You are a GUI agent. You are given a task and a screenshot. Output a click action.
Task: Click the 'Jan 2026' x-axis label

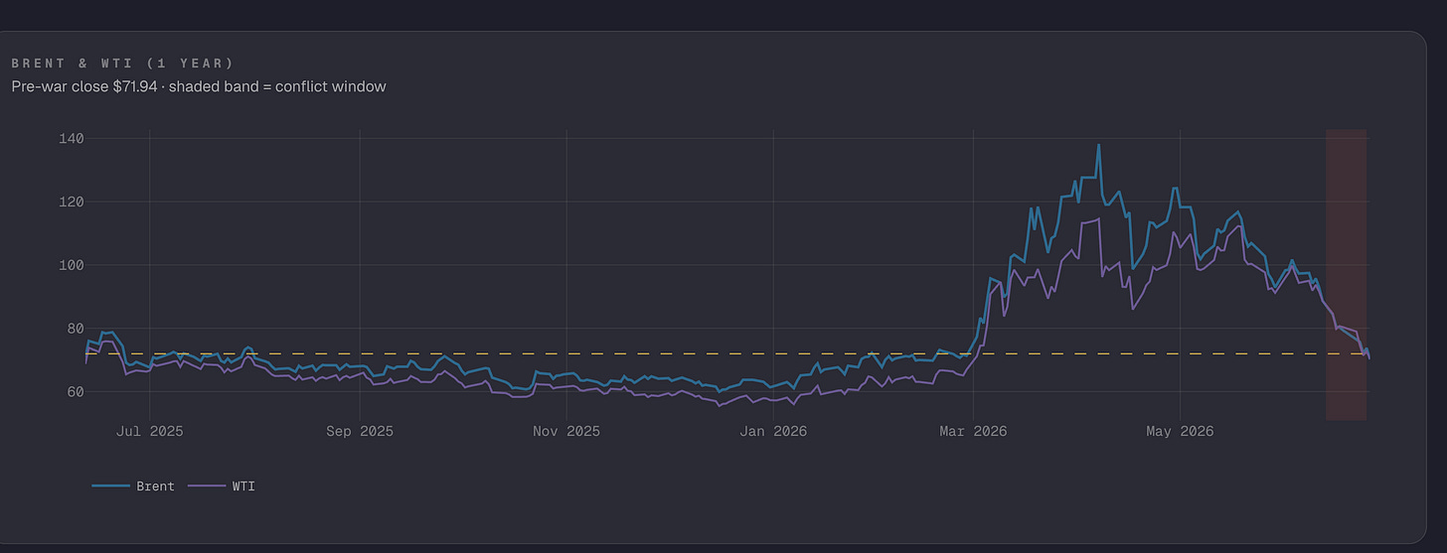773,431
